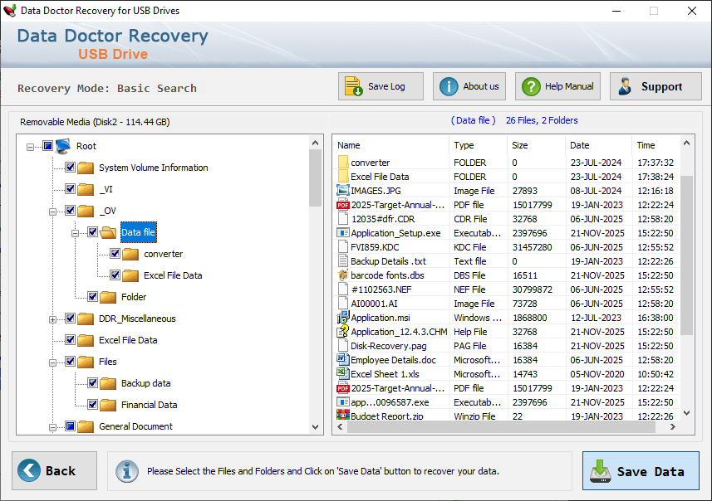Screen dimensions: 712x501
Task: Click the About us info icon
Action: point(449,86)
